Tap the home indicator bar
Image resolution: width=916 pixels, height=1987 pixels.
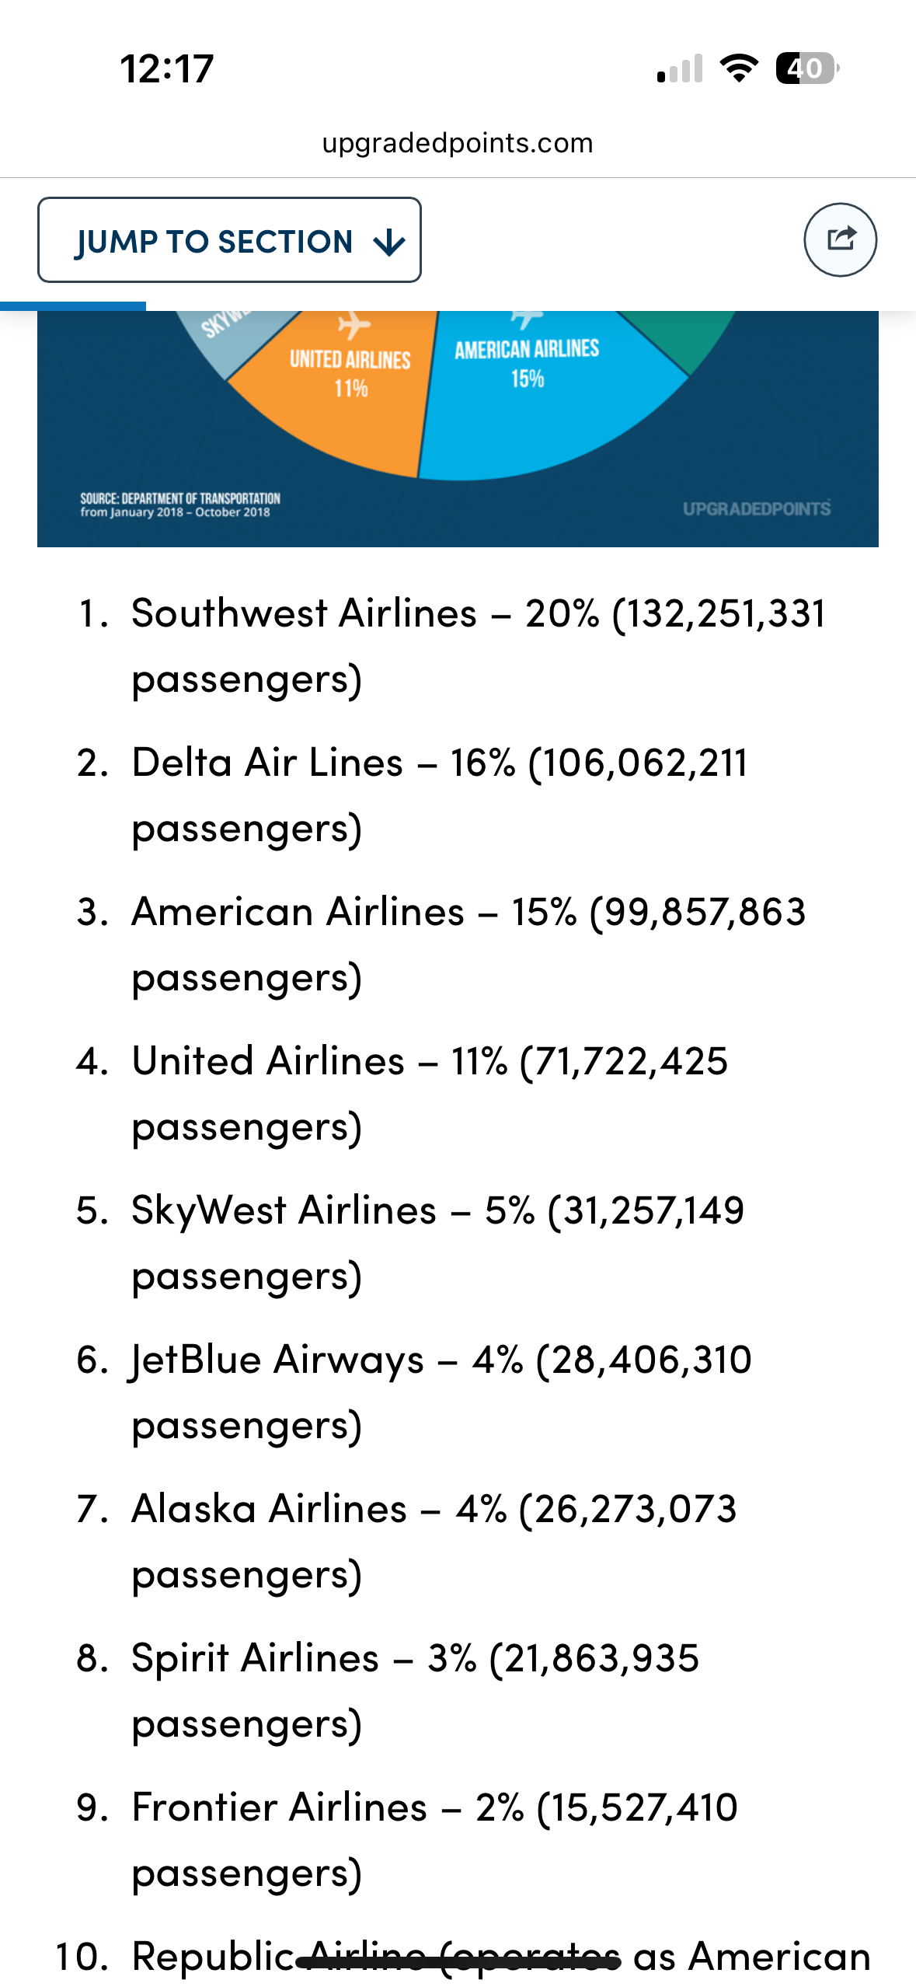(x=458, y=1964)
